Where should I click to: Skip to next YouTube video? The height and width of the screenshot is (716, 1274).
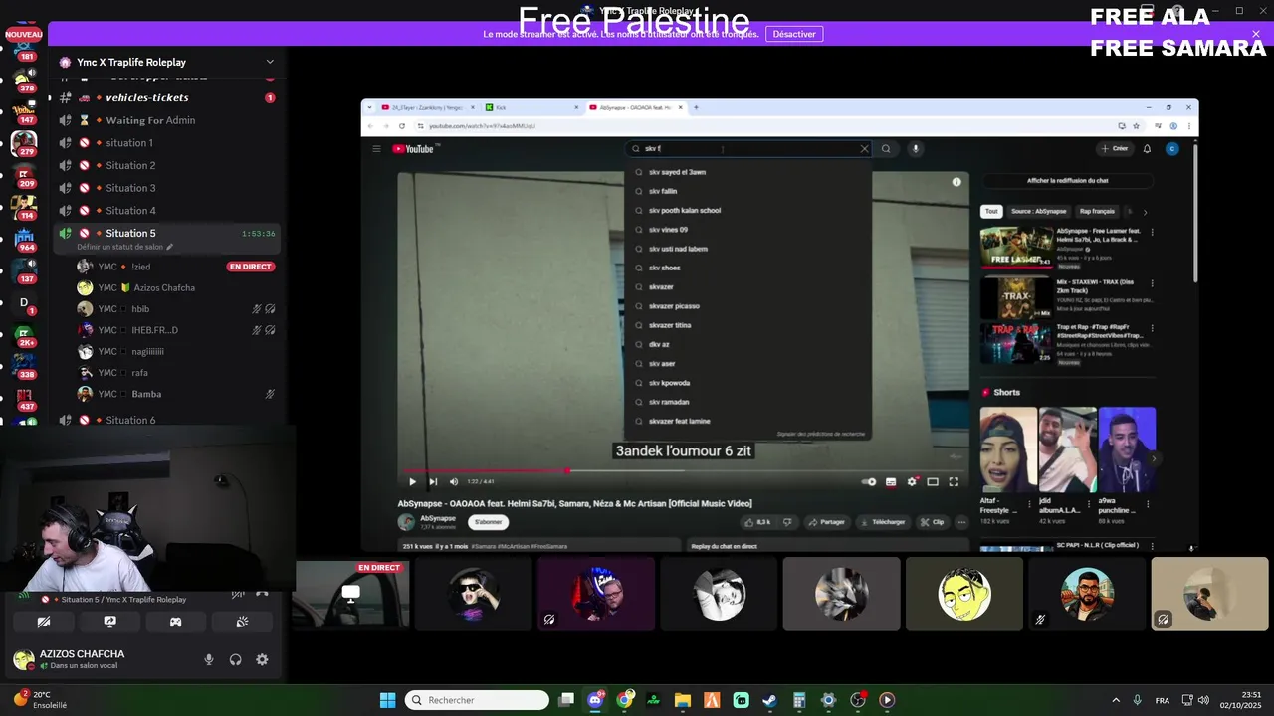[x=433, y=482]
